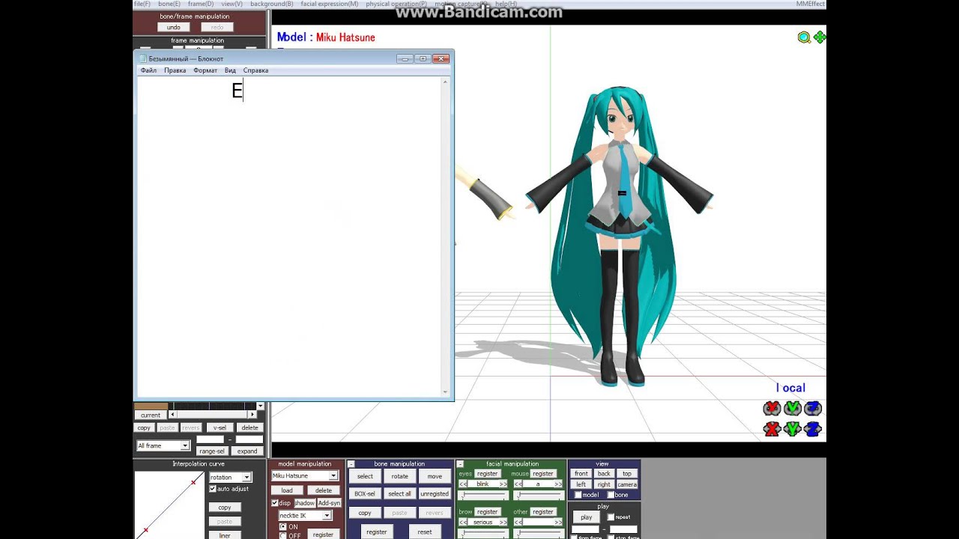Open the eyes blink expression dropdown
This screenshot has width=959, height=539.
click(483, 484)
